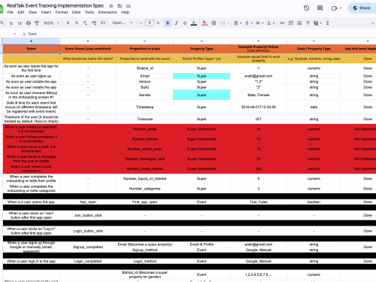Click the print icon
Viewport: 376px width, 282px height.
pyautogui.click(x=29, y=23)
